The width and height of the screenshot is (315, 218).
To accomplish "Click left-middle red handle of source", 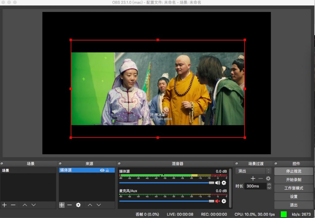I will 71,89.
